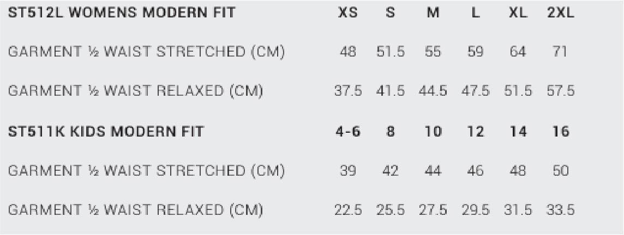Screen dimensions: 624x235
Task: Select womens relaxed waist value 37.5
Action: point(348,91)
